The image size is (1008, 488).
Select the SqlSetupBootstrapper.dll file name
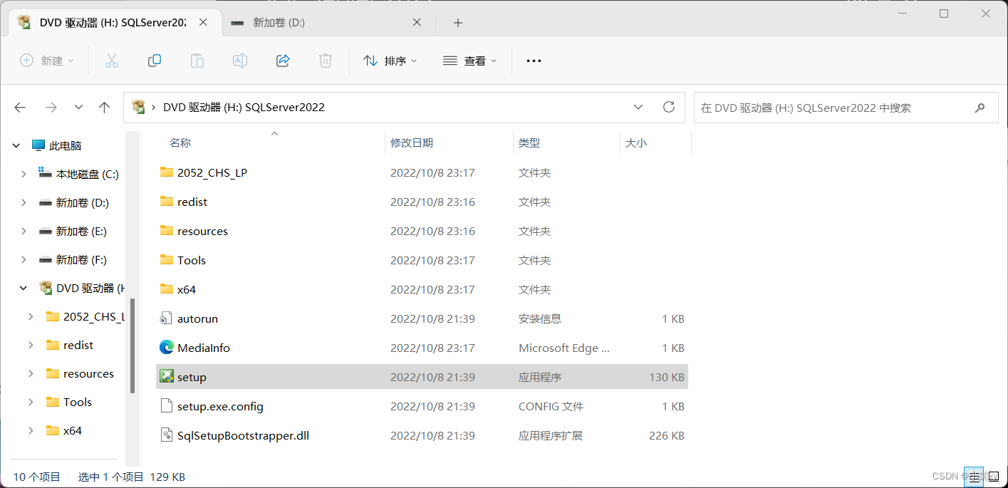pyautogui.click(x=243, y=435)
